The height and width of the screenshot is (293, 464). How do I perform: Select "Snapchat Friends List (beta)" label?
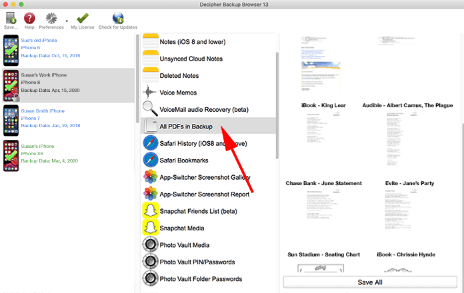(198, 211)
